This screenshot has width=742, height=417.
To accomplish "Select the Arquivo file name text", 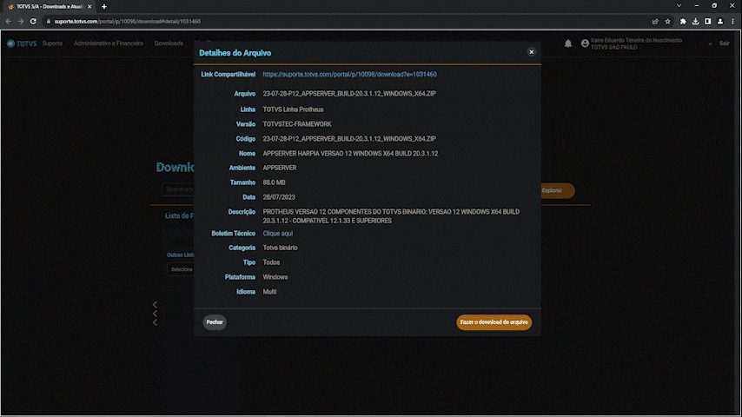I will (x=349, y=94).
